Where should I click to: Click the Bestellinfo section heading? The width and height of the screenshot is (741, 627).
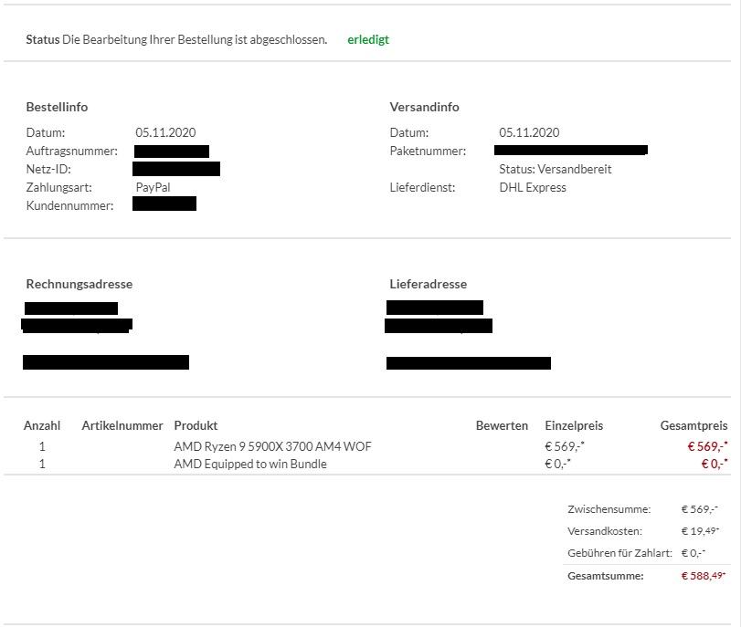coord(57,107)
